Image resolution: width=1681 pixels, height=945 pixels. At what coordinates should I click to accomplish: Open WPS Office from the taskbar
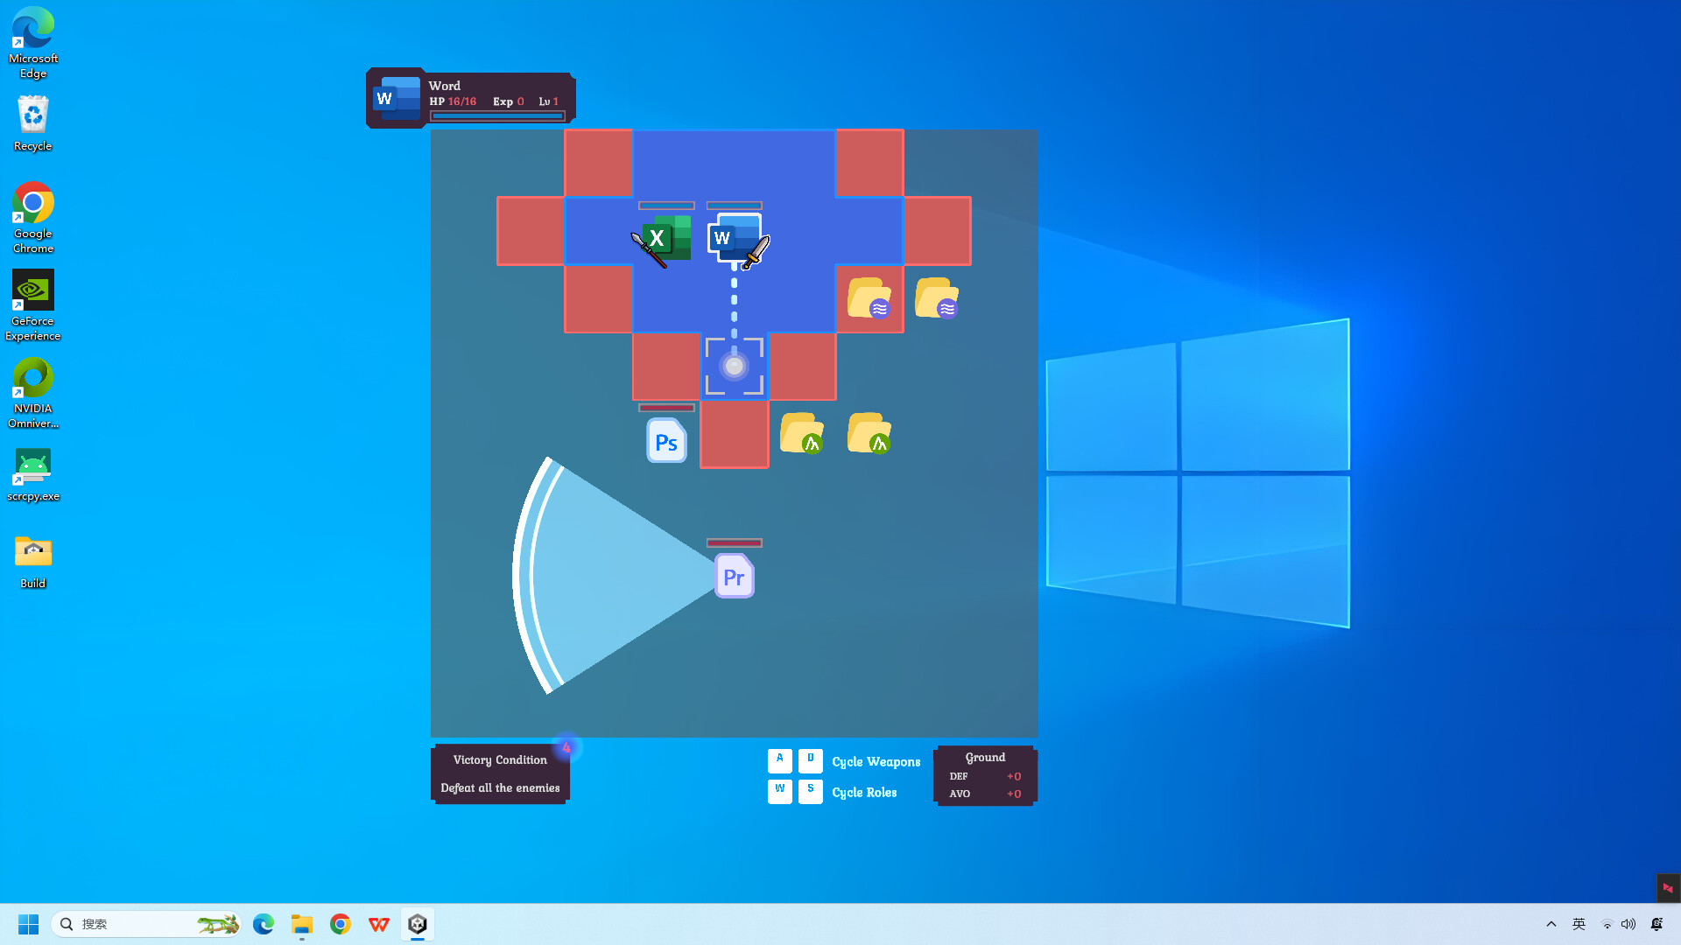tap(379, 924)
